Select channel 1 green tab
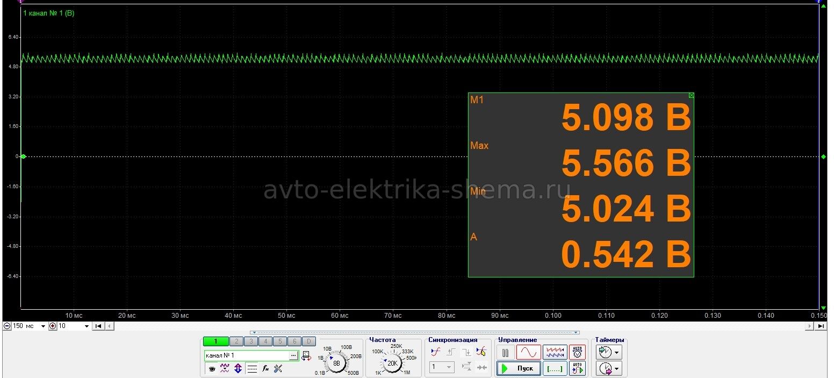Viewport: 834px width, 378px height. click(215, 341)
